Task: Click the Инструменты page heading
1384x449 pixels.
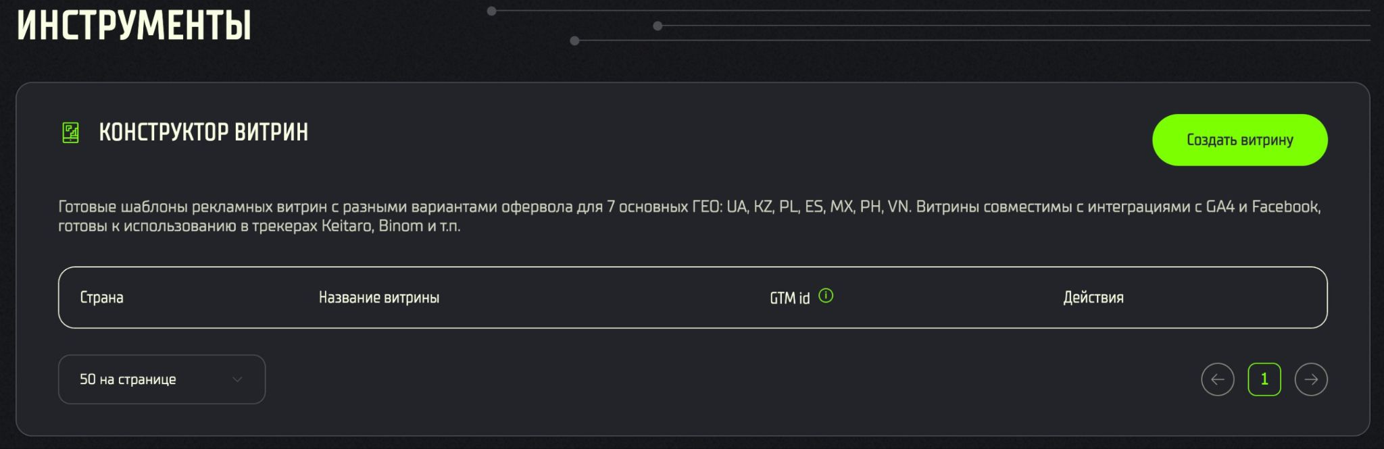Action: pyautogui.click(x=134, y=25)
